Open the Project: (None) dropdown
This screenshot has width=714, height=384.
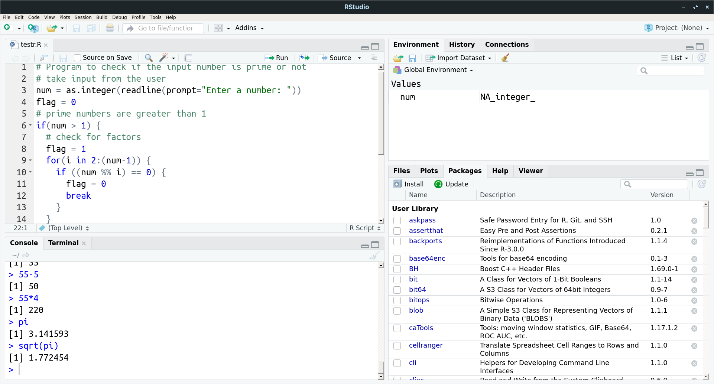pos(677,28)
